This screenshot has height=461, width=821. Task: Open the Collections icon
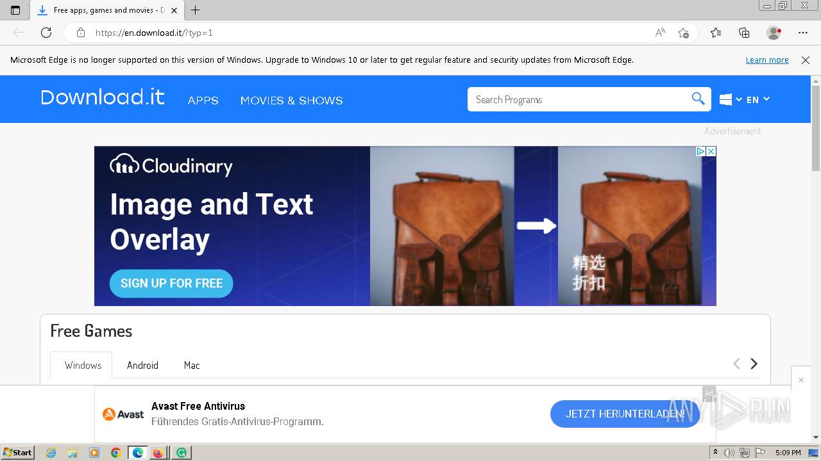coord(744,33)
